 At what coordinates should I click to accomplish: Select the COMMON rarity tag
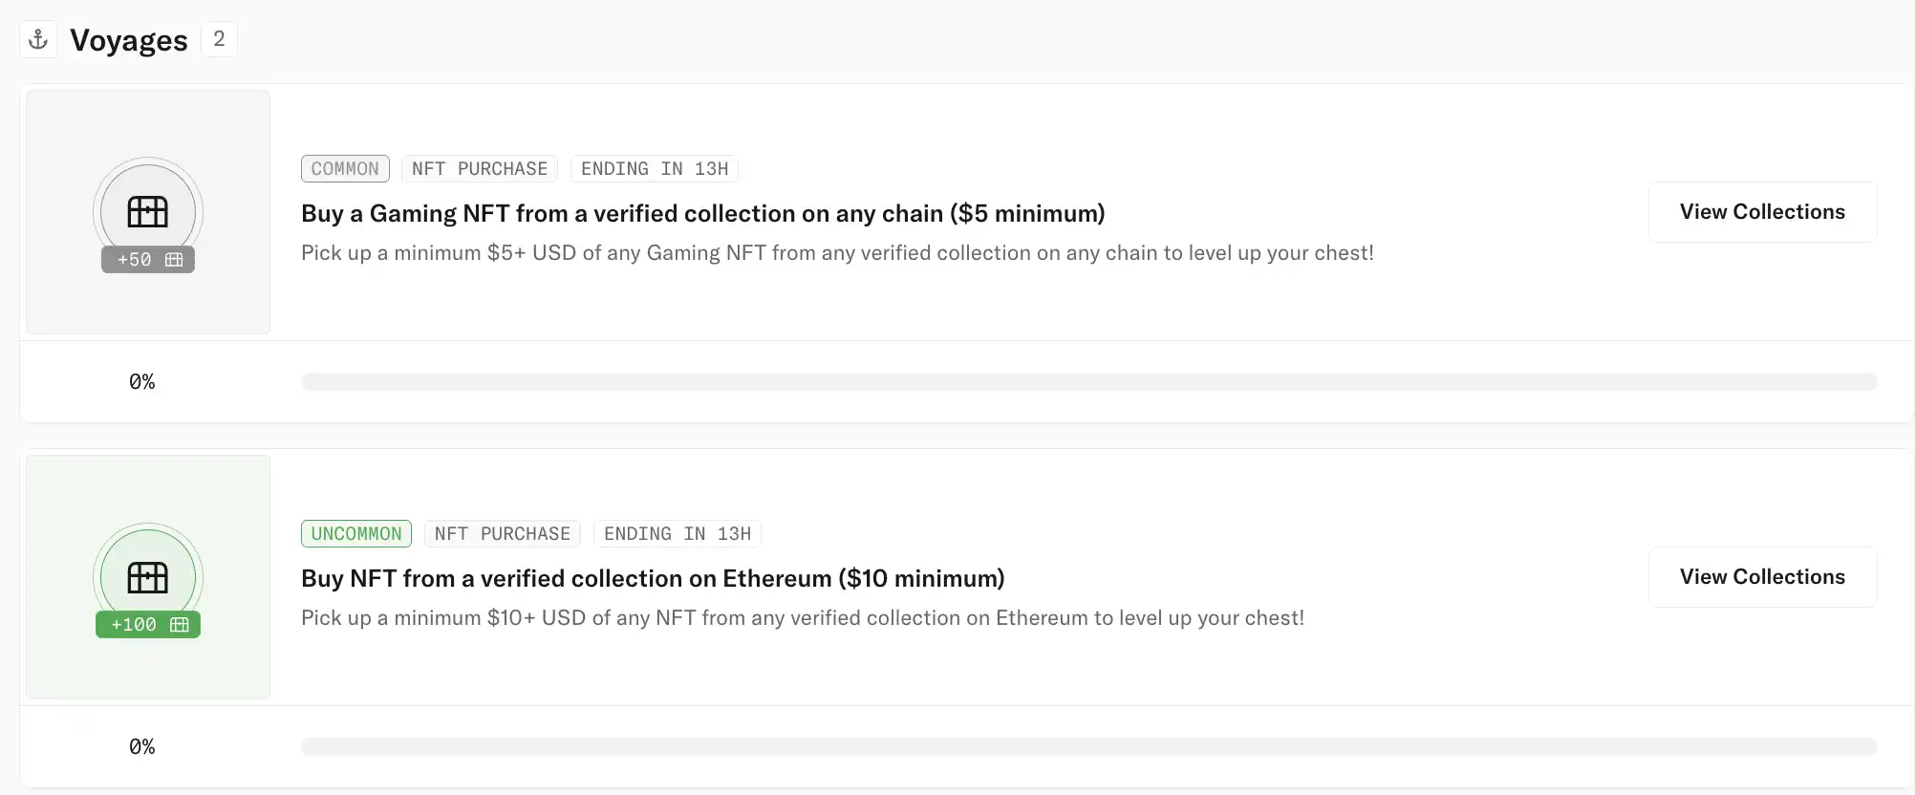point(345,169)
